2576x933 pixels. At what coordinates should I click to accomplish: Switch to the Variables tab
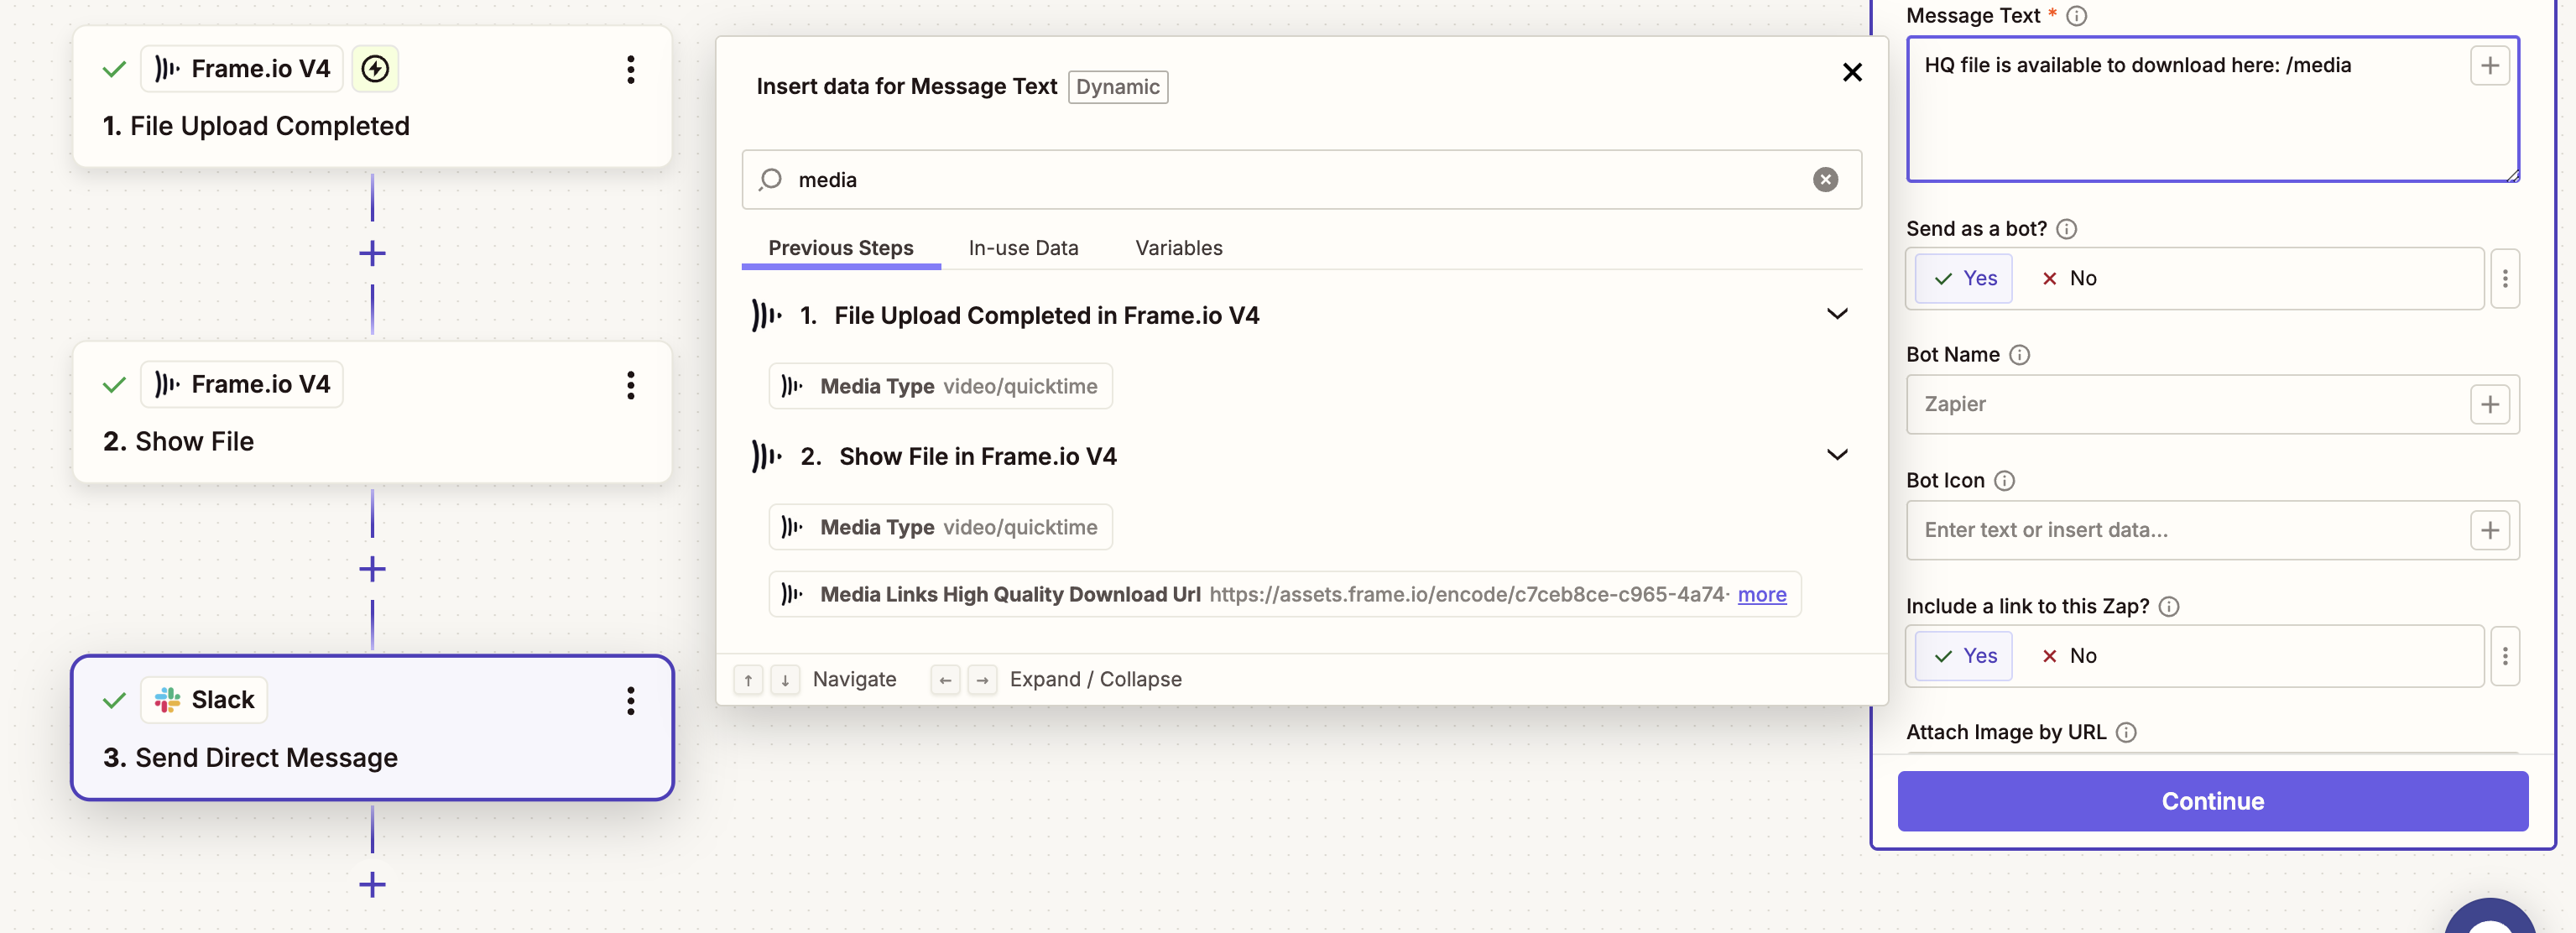pyautogui.click(x=1178, y=248)
